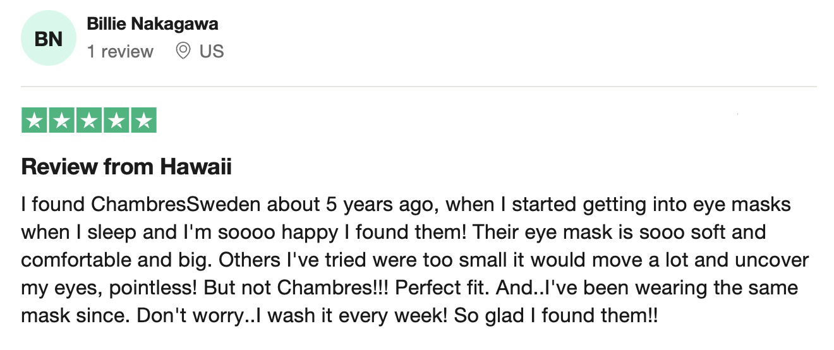Click the word ChambresSweden in the review
This screenshot has height=350, width=834.
click(x=175, y=205)
